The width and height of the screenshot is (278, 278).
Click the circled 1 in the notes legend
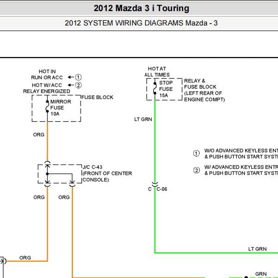coord(196,153)
